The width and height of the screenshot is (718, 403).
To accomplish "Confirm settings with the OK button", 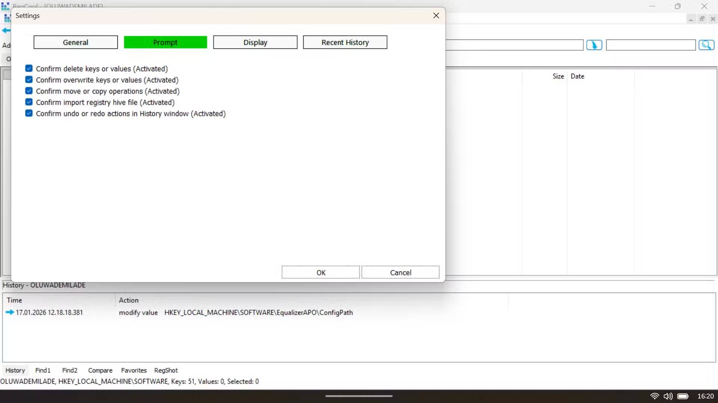I will [x=320, y=272].
